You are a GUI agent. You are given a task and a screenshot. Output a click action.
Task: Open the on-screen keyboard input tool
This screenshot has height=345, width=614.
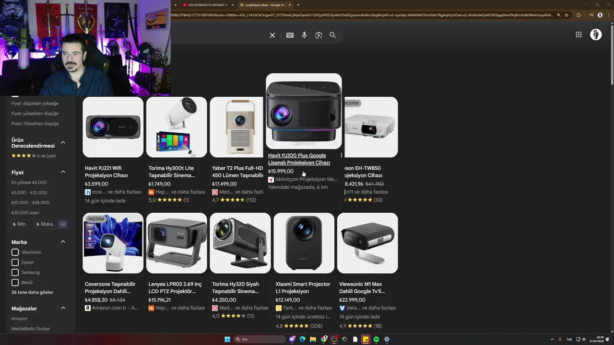tap(290, 35)
